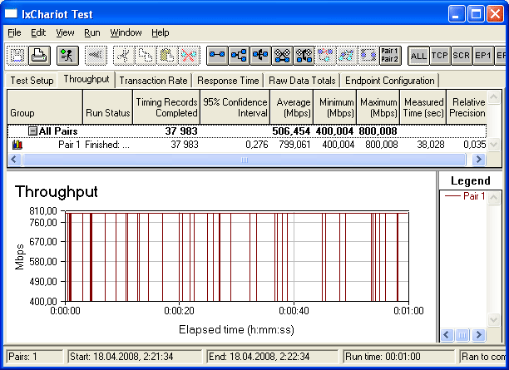Switch to Raw Data Totals tab

(x=302, y=81)
